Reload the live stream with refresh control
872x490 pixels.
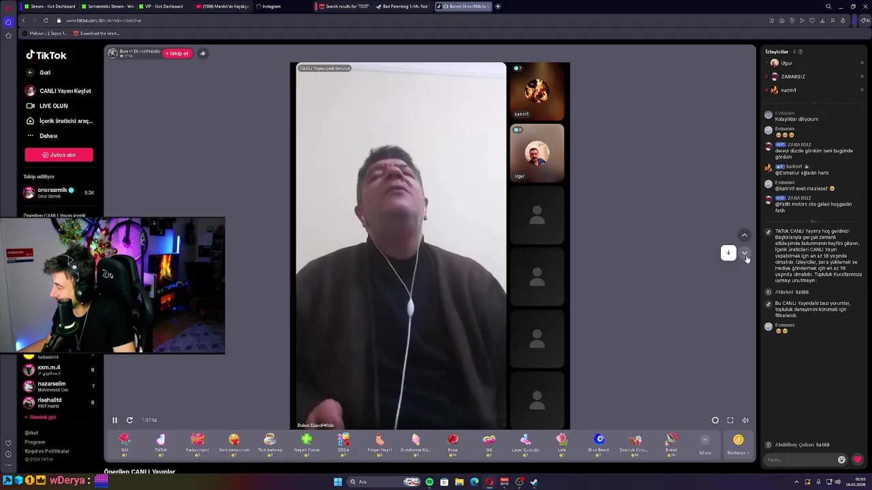129,421
